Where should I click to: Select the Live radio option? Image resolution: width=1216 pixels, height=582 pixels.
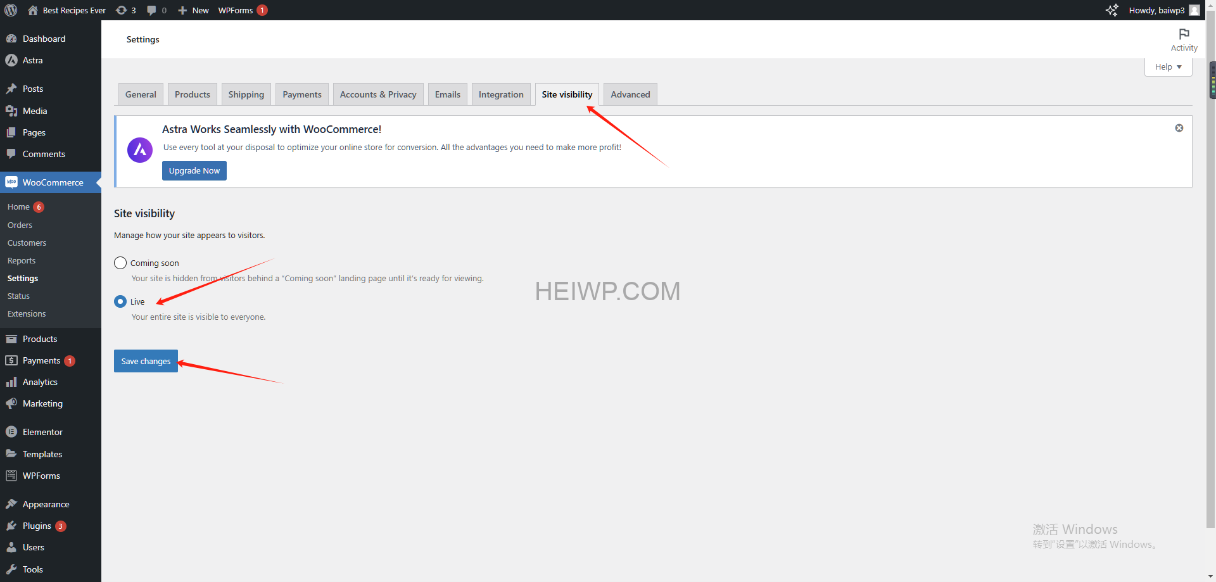120,301
